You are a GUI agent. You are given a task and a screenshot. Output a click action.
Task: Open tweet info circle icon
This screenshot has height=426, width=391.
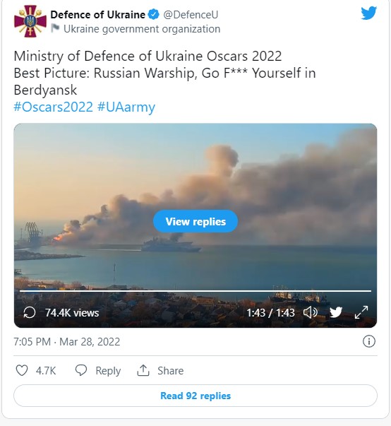tap(368, 341)
